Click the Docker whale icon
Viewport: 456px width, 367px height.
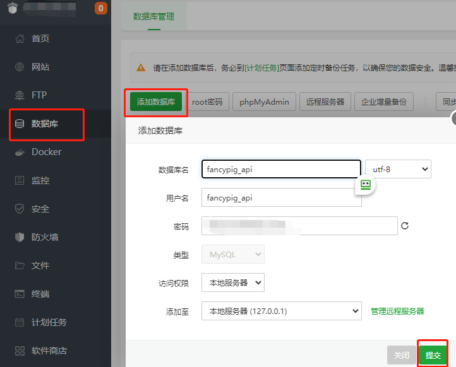[x=20, y=152]
